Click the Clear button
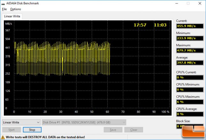The width and height of the screenshot is (206, 140). [x=134, y=130]
